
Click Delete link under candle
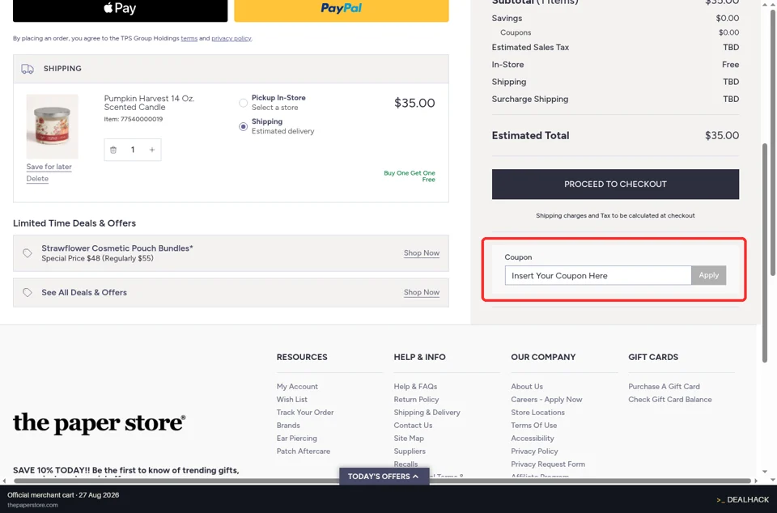37,179
